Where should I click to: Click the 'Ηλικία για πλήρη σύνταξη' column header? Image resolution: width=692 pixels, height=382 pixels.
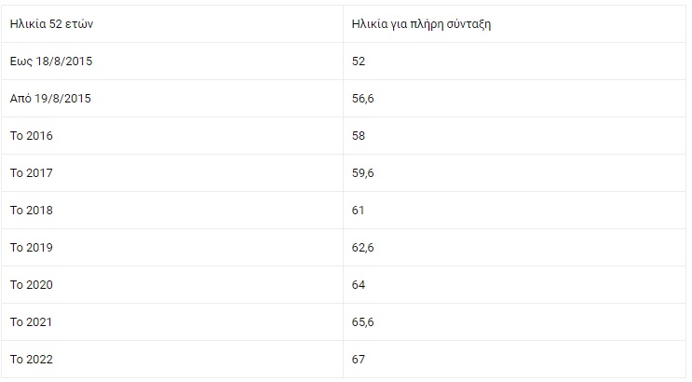click(x=421, y=23)
